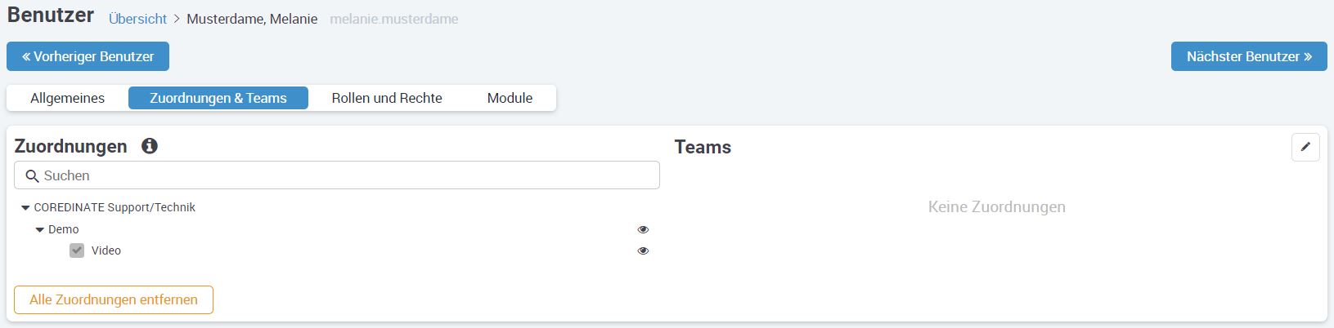Collapse the Demo tree node
The width and height of the screenshot is (1334, 328).
tap(40, 230)
